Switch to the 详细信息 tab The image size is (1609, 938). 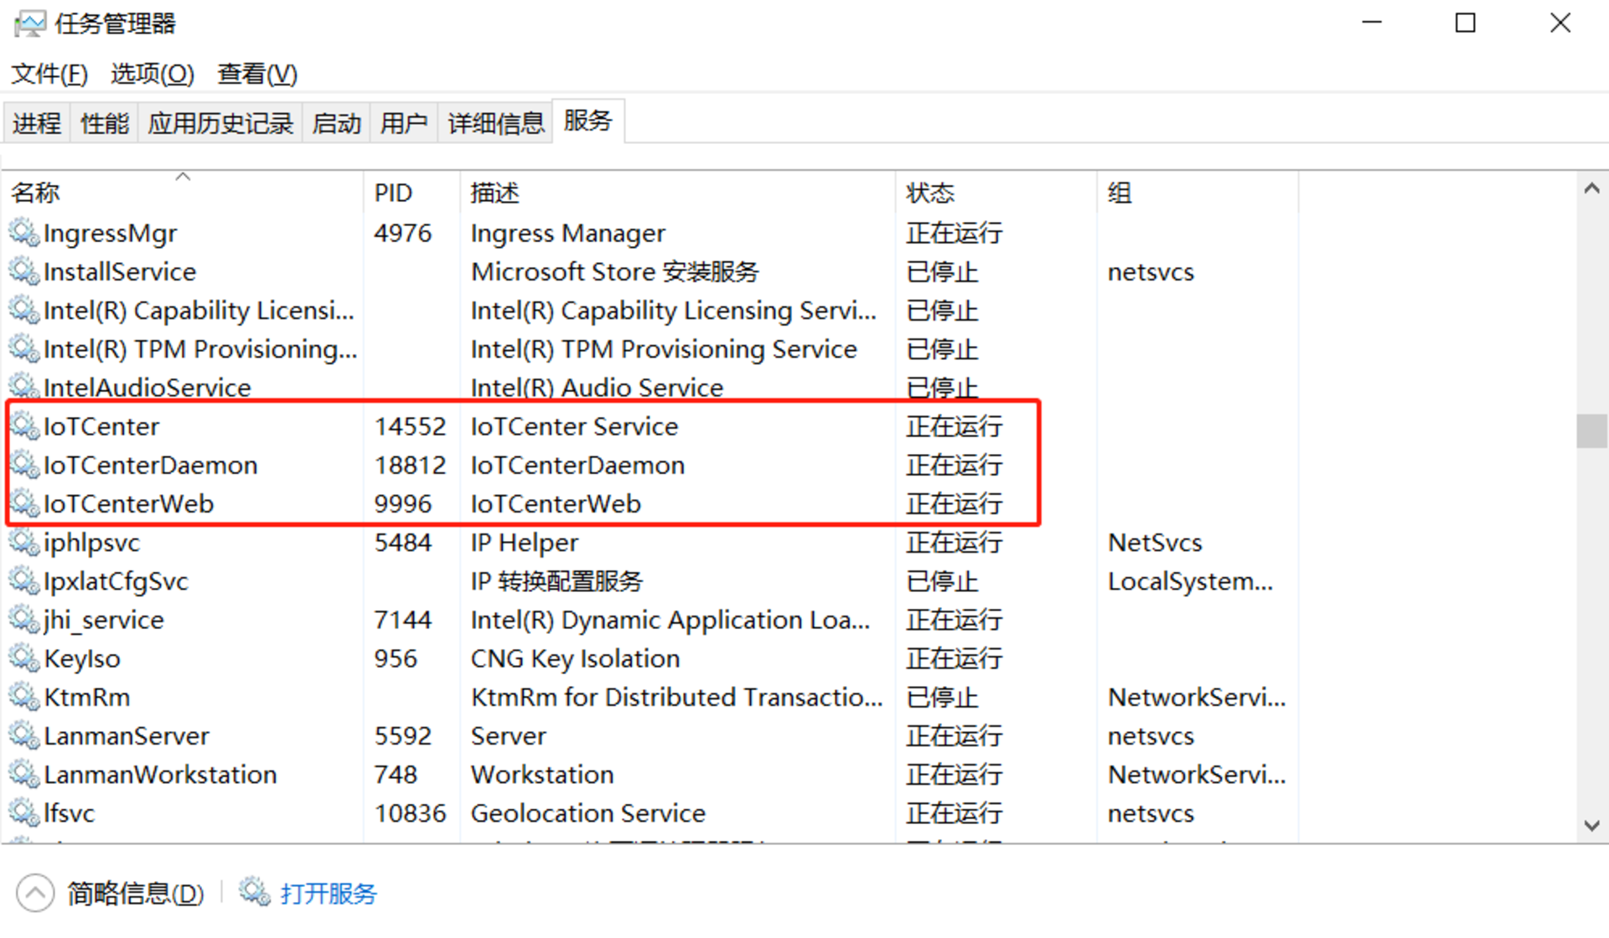click(495, 123)
